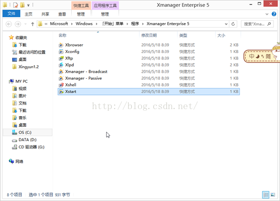Select the Xstart shortcut icon
Screen dimensions: 280x201
point(61,91)
